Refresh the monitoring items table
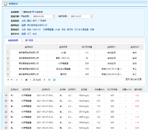 54,80
